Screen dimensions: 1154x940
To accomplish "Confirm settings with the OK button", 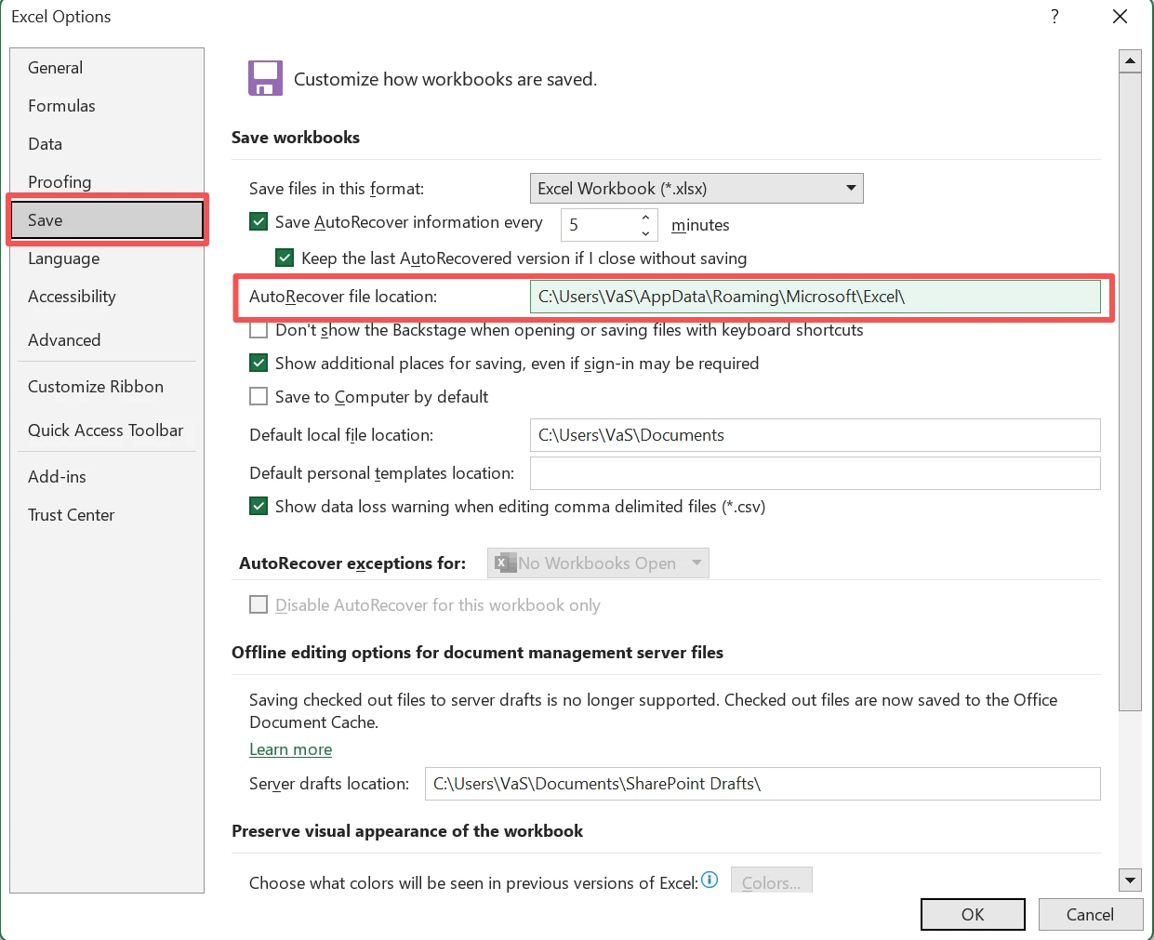I will point(973,914).
